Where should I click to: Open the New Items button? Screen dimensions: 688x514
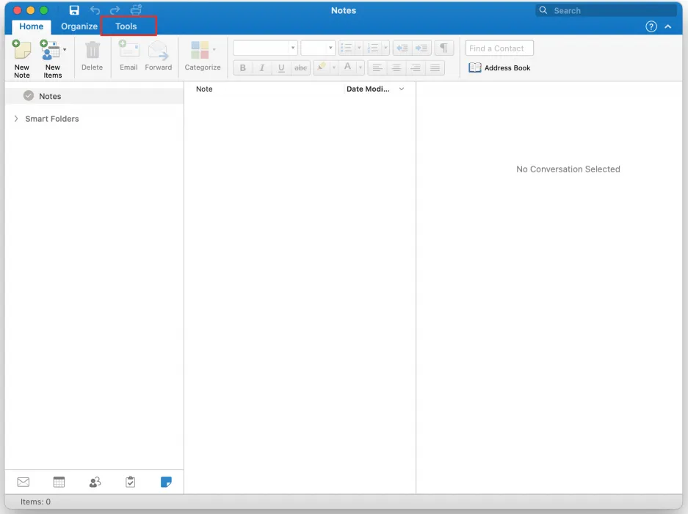(52, 59)
